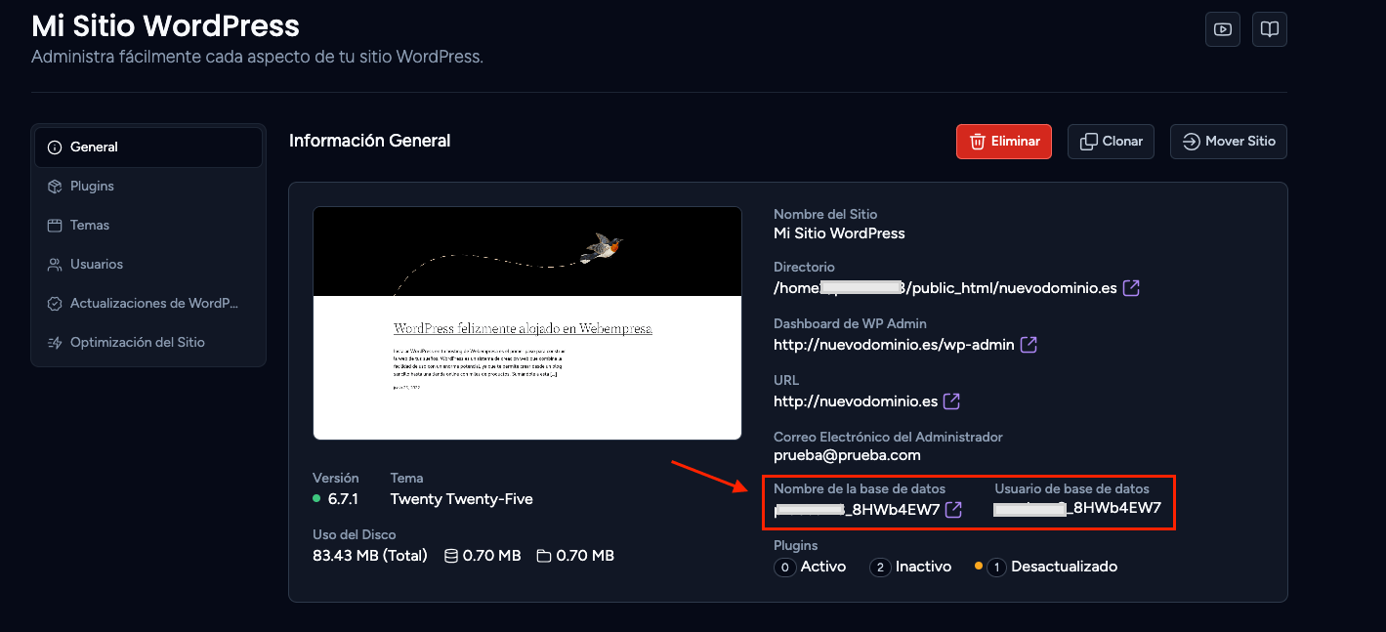Open database name external link icon

point(954,509)
